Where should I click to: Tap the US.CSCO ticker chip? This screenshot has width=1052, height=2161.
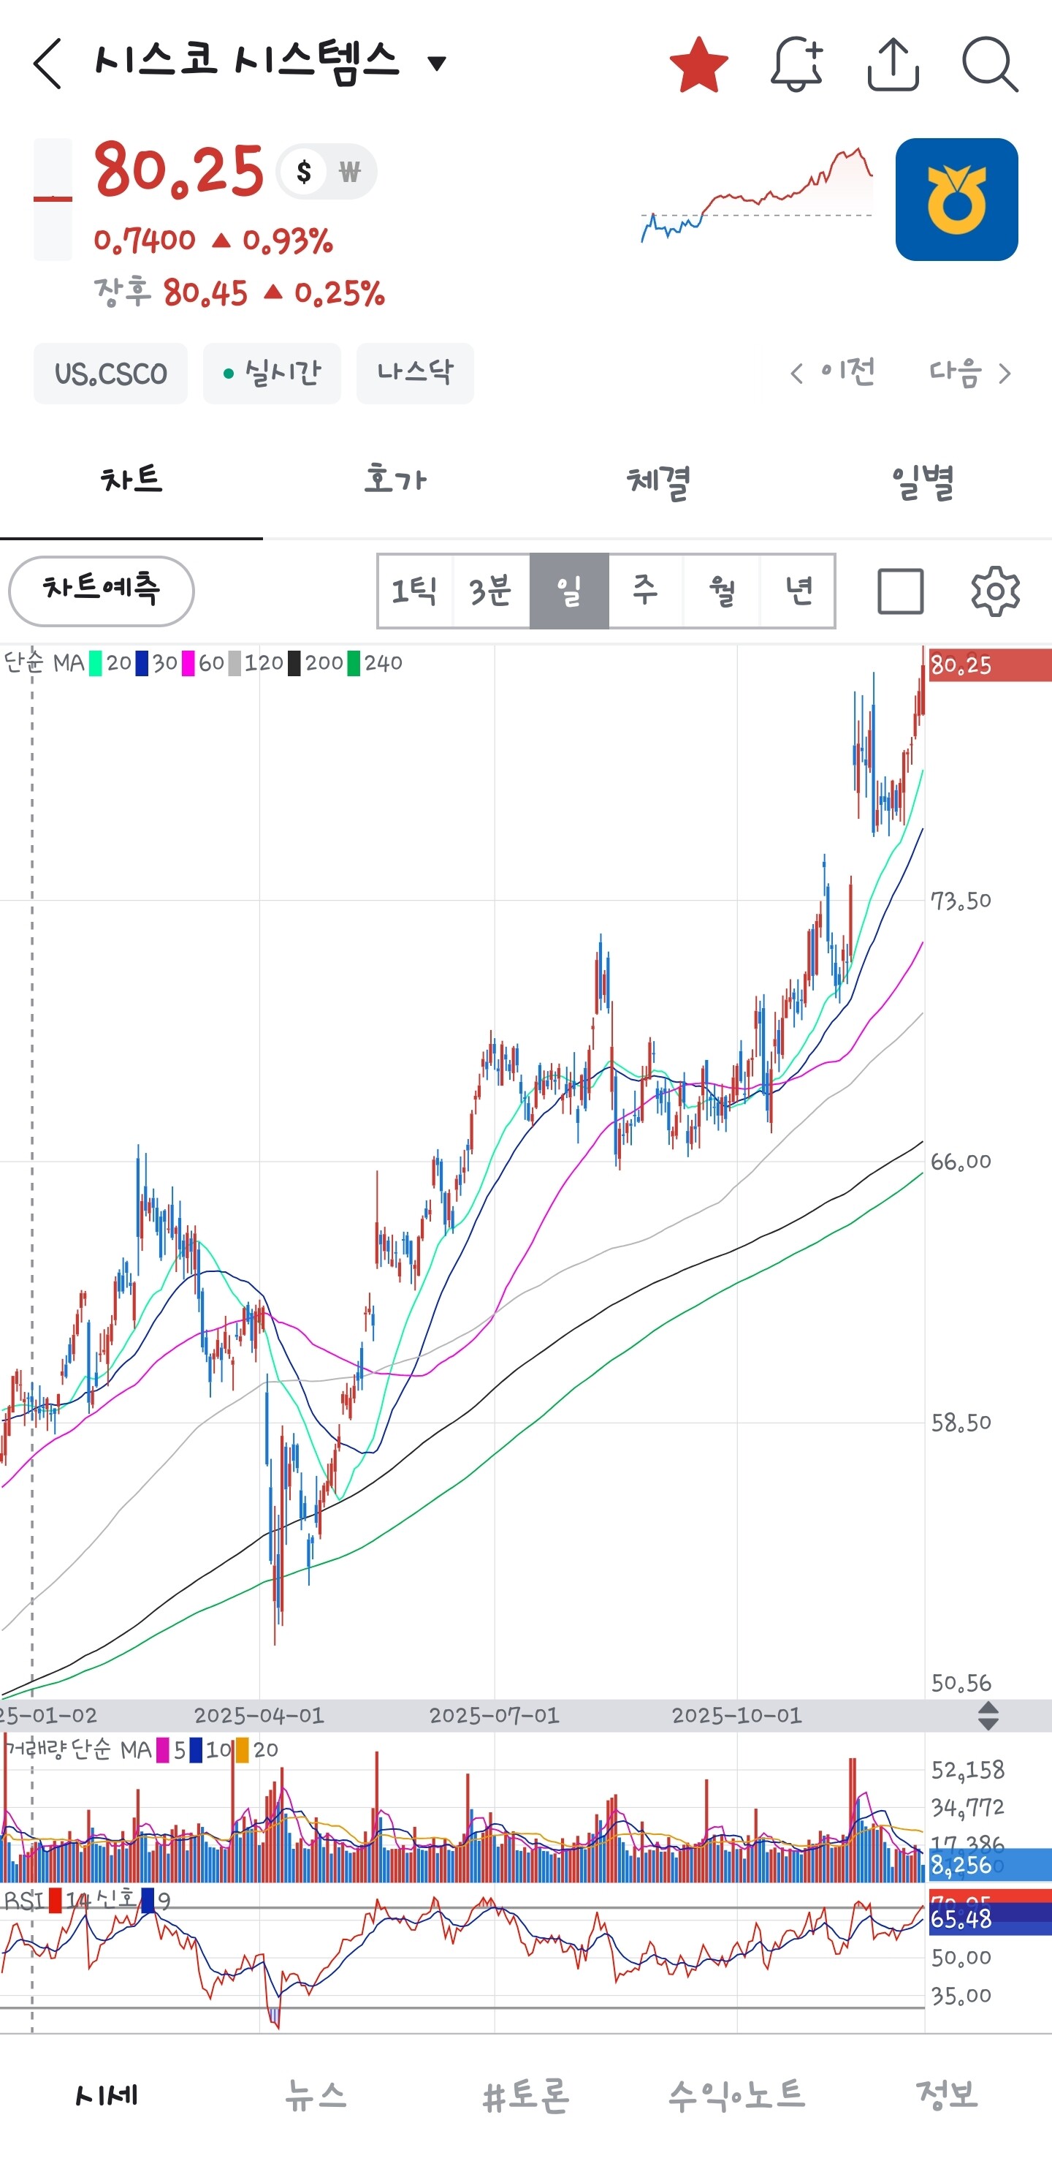(x=110, y=374)
